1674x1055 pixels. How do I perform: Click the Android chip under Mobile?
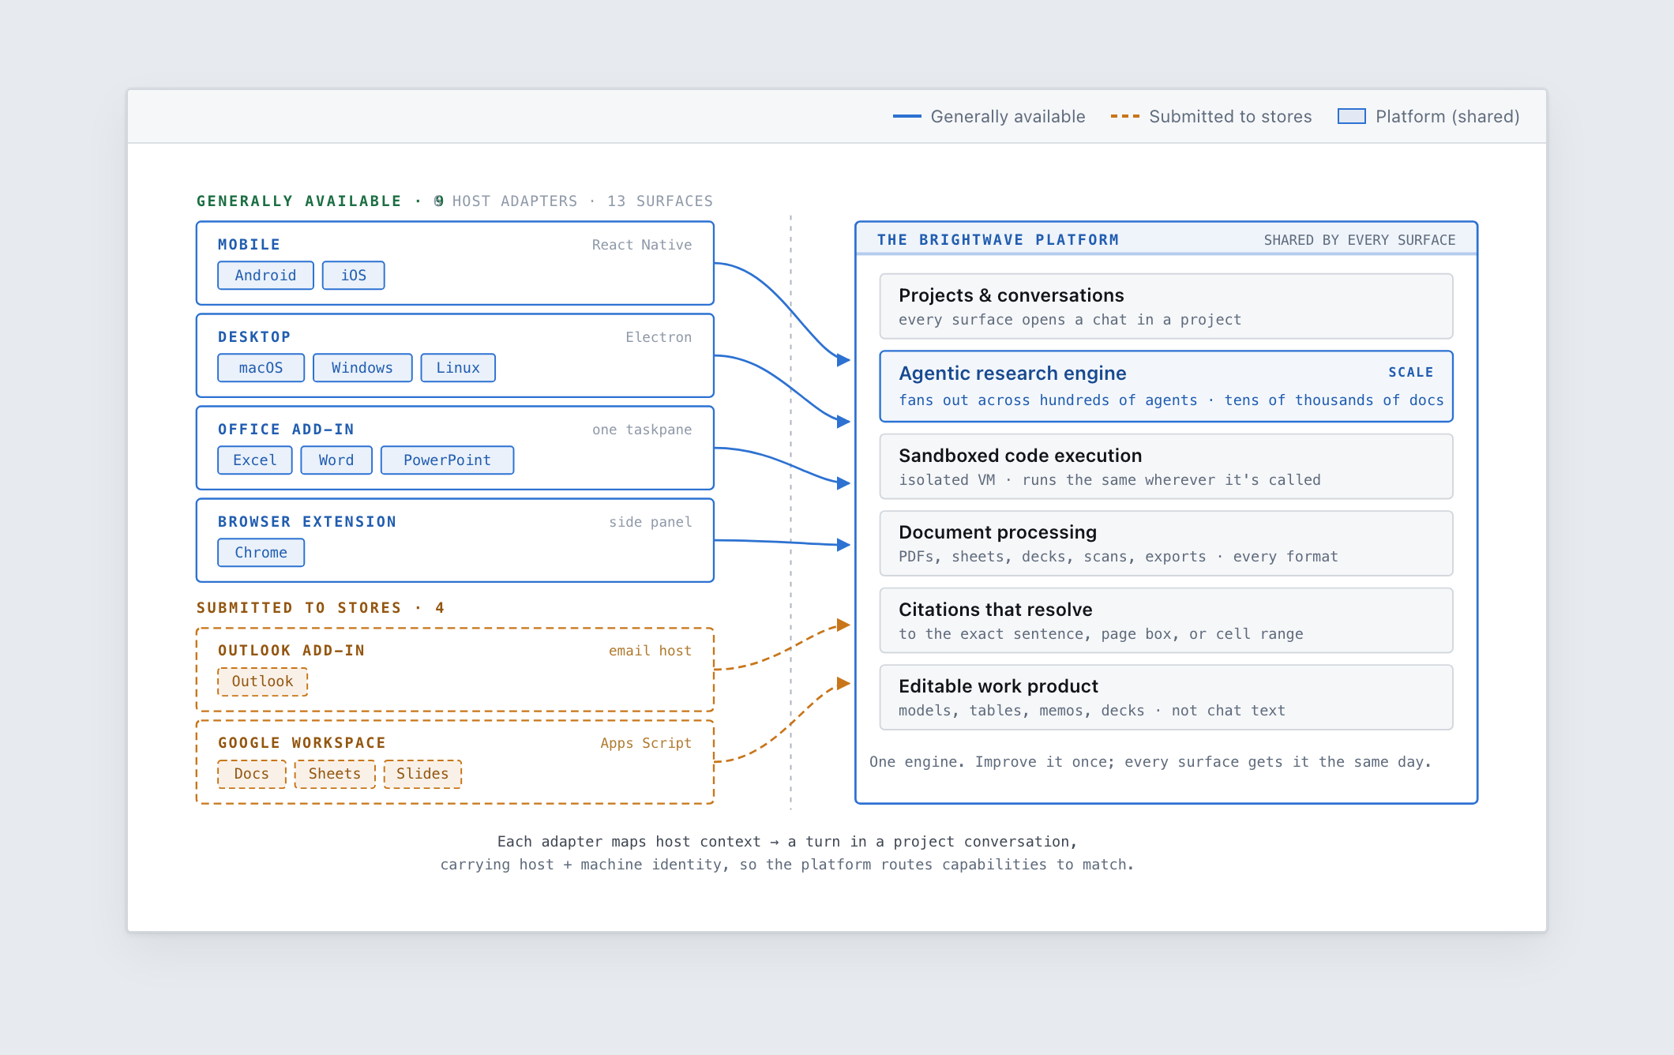point(265,276)
